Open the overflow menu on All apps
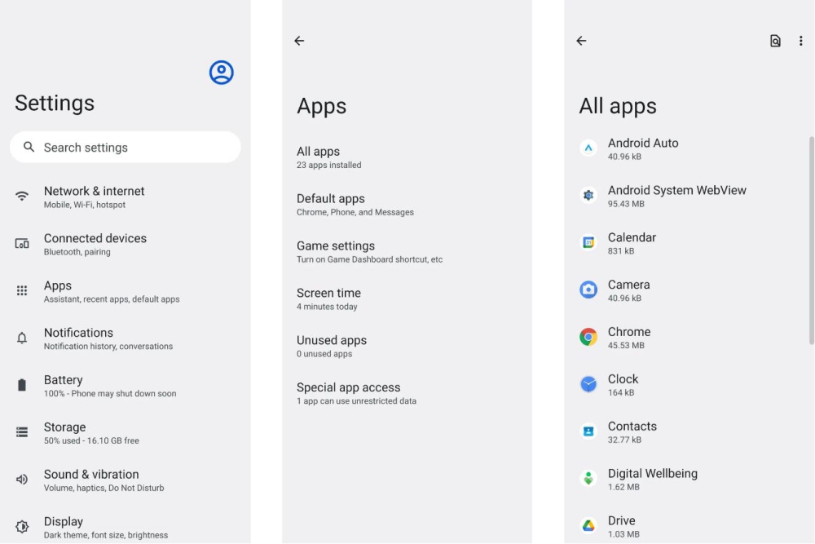The width and height of the screenshot is (815, 544). [x=801, y=41]
